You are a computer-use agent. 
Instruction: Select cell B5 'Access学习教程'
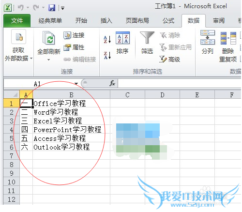pos(71,138)
